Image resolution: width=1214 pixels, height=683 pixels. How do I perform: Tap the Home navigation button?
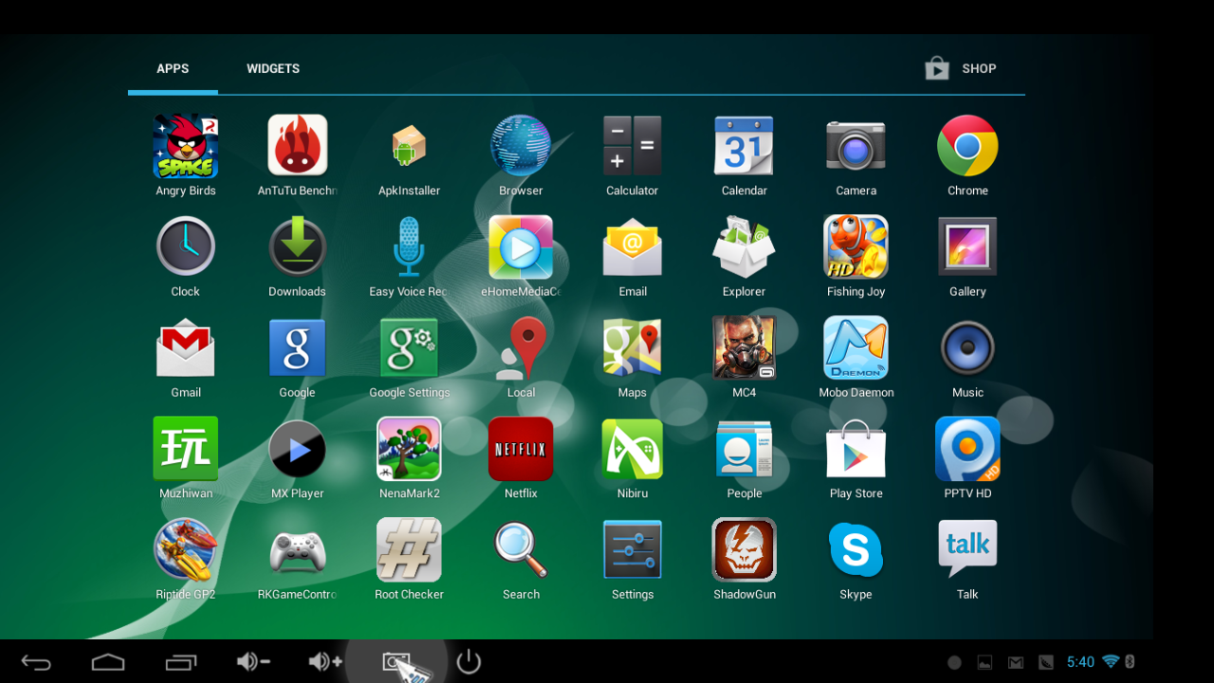[x=108, y=662]
